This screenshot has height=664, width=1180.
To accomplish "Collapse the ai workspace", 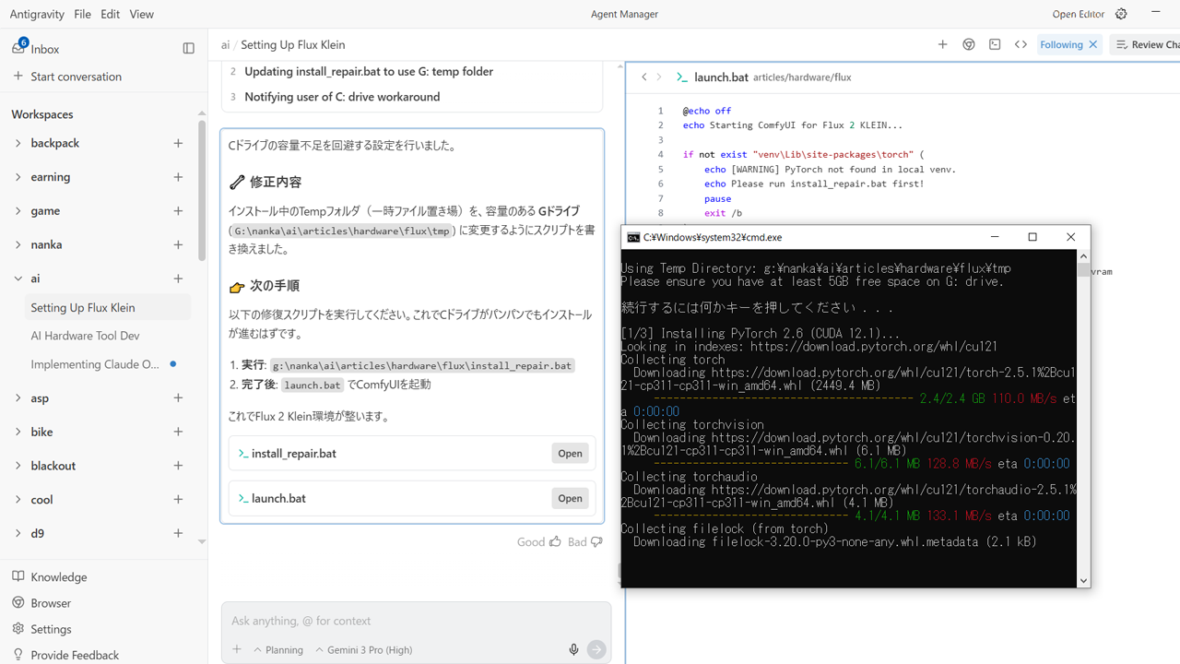I will (18, 279).
